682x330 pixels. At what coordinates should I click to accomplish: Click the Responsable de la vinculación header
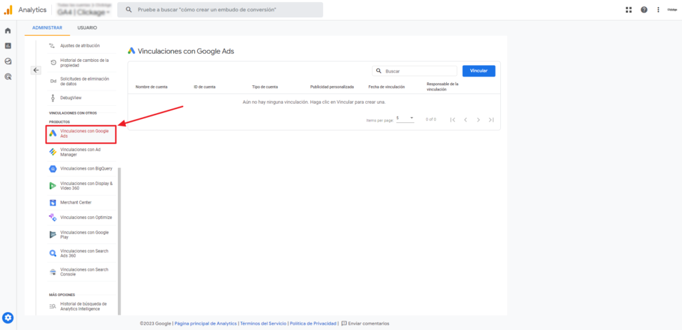(443, 86)
